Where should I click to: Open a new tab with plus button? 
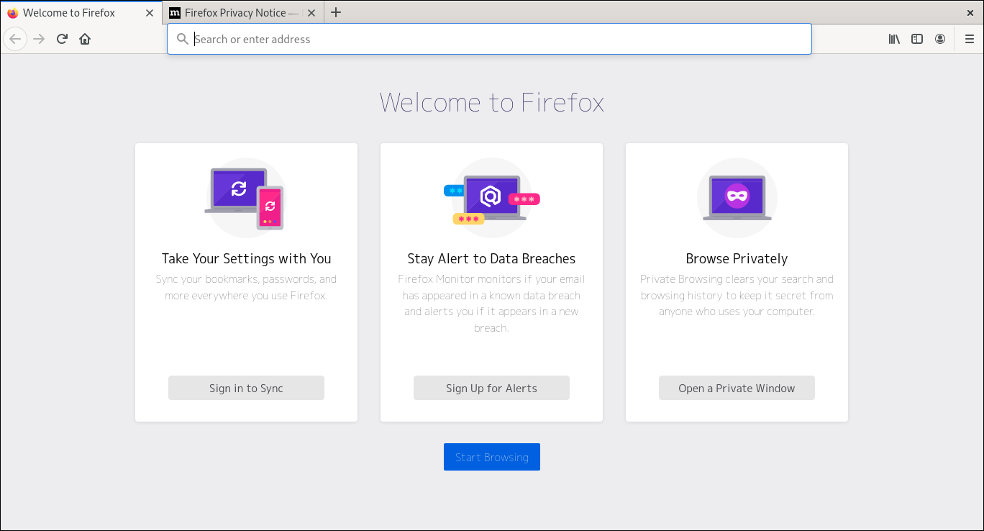336,12
